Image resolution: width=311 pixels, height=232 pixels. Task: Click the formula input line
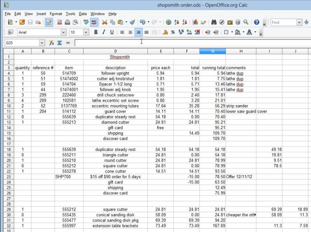tap(193, 43)
